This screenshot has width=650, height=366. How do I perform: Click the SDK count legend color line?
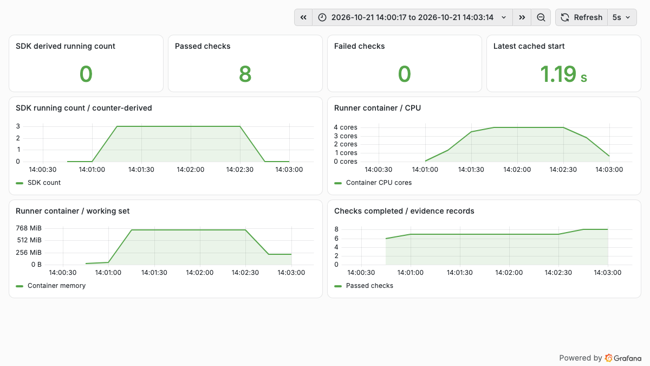point(19,183)
